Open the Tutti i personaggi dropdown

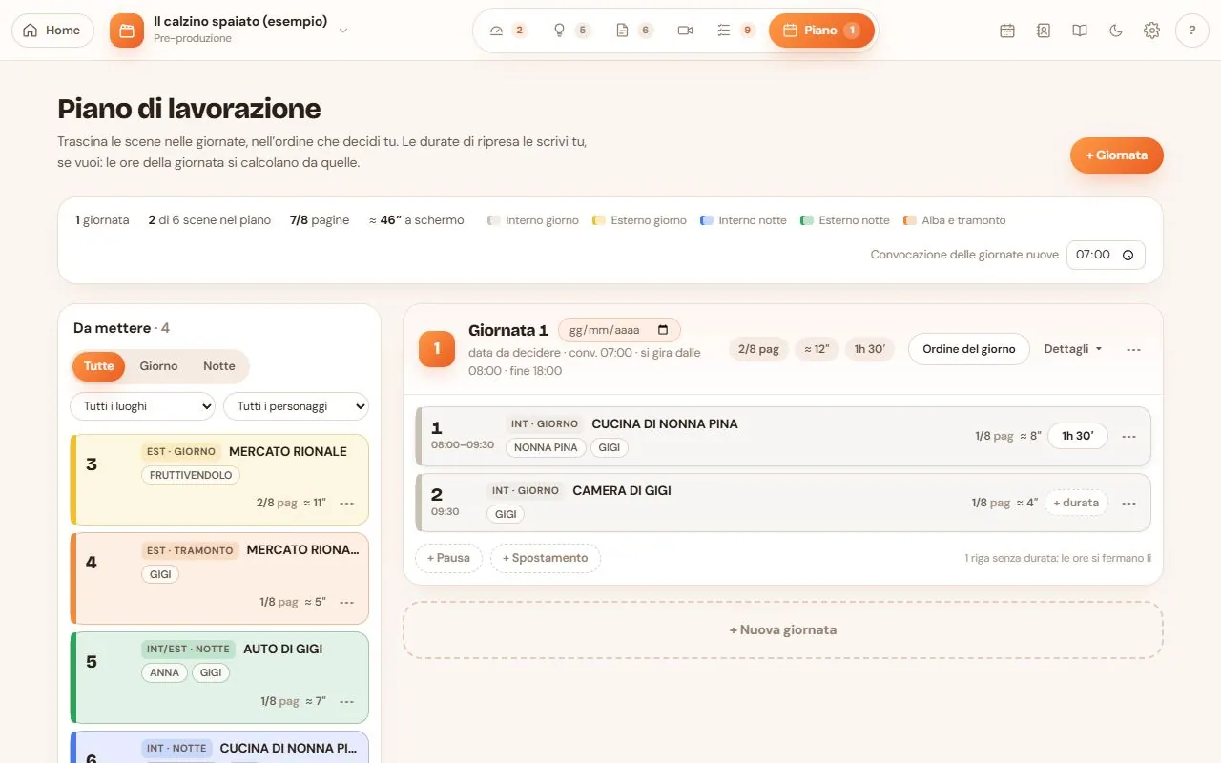pos(296,406)
